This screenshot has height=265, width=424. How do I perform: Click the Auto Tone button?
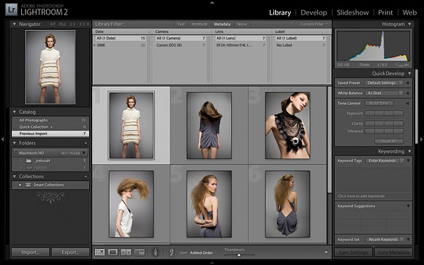point(379,104)
